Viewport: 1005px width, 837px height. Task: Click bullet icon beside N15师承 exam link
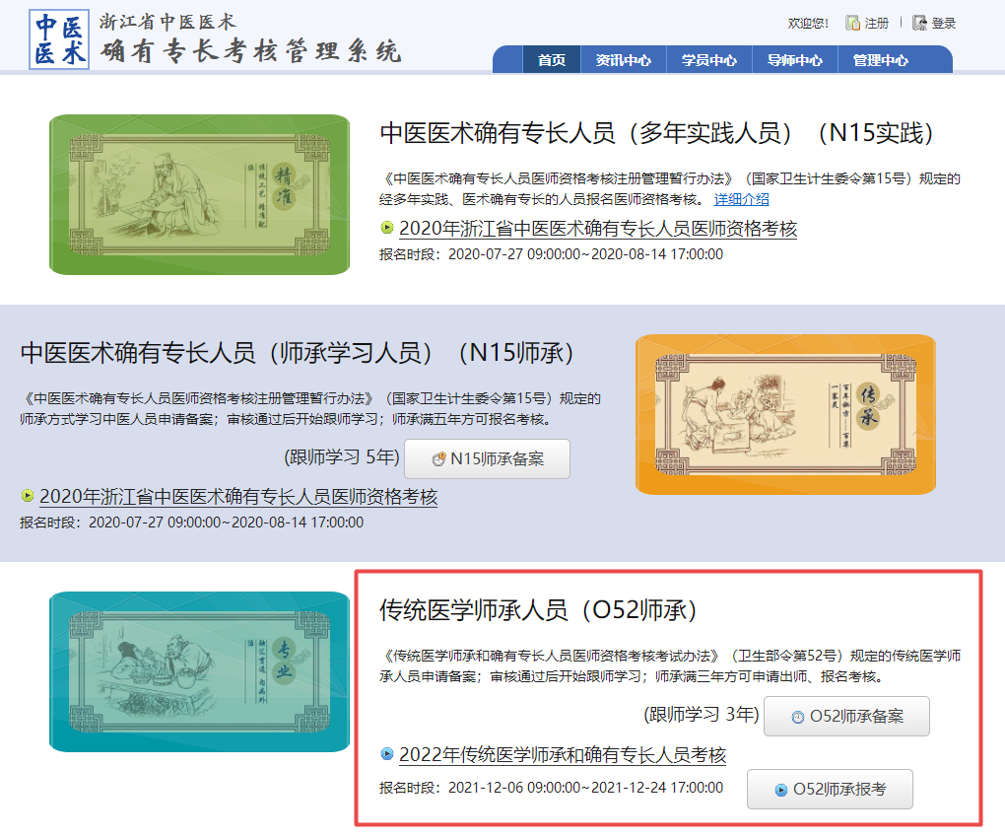pyautogui.click(x=28, y=496)
